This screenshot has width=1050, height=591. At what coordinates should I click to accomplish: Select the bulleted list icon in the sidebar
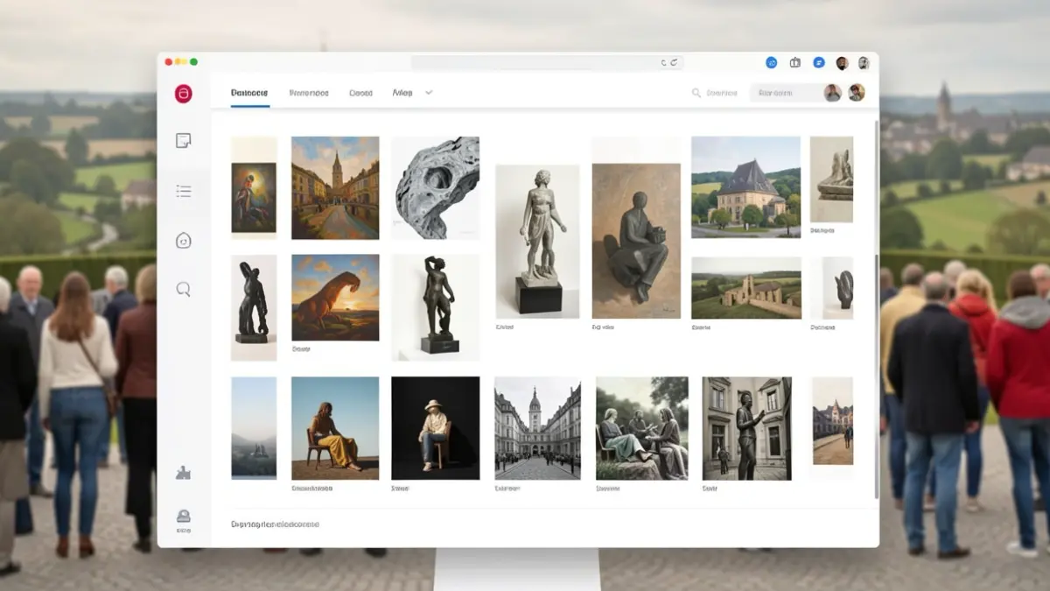183,190
